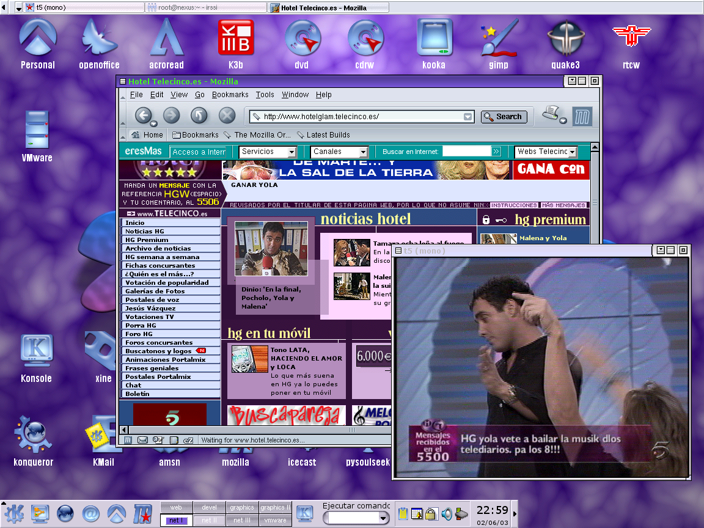Click the volume speaker tray icon
Screen dimensions: 704x528
(447, 513)
